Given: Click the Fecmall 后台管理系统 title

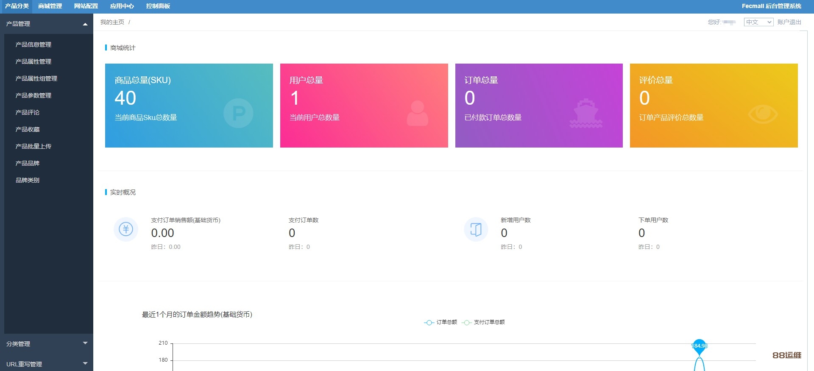Looking at the screenshot, I should (x=772, y=6).
